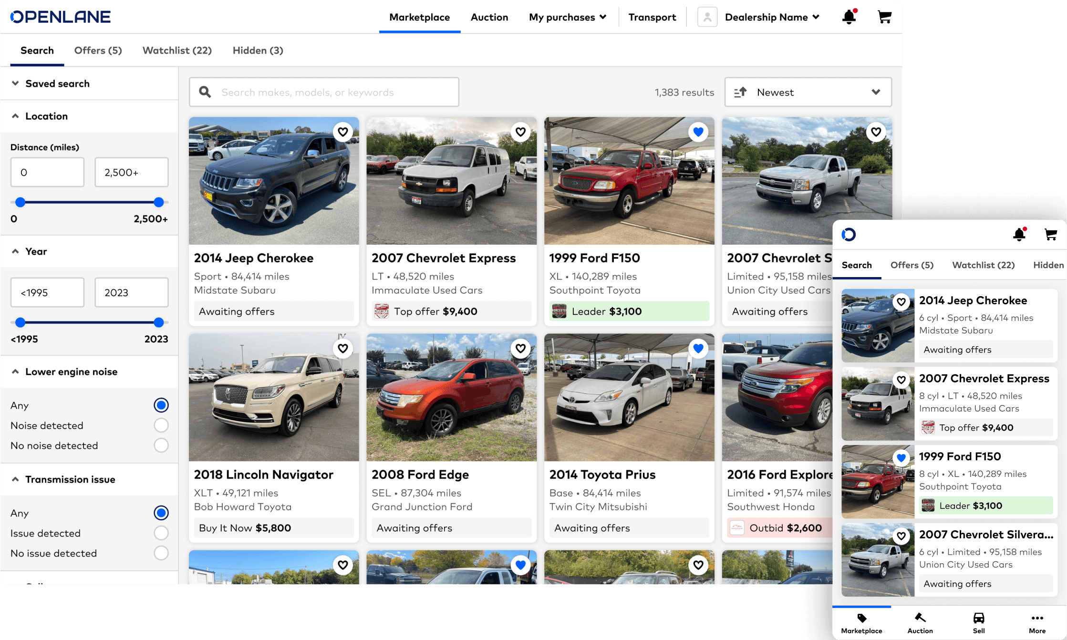
Task: Click the Year slider right handle
Action: click(159, 322)
